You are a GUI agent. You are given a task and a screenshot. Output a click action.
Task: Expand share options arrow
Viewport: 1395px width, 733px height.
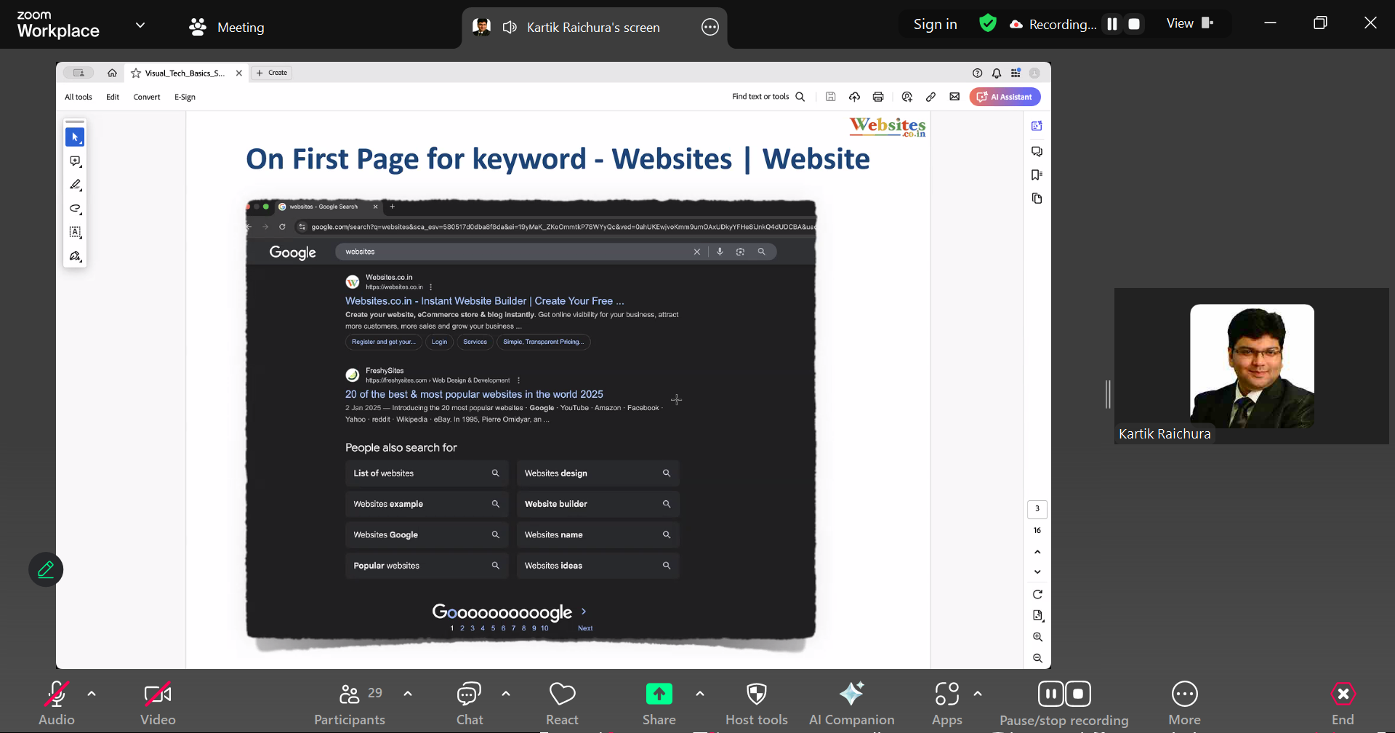point(700,694)
